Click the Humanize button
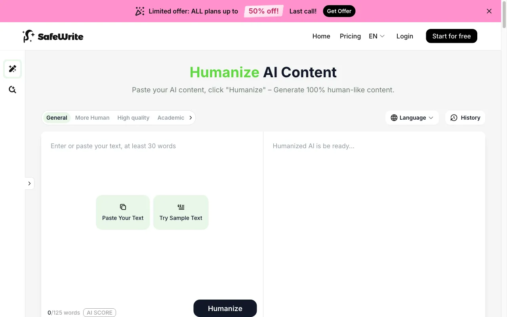This screenshot has width=507, height=317. pos(225,308)
